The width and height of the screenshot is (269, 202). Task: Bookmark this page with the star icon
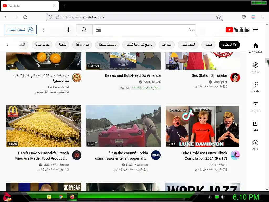(218, 17)
